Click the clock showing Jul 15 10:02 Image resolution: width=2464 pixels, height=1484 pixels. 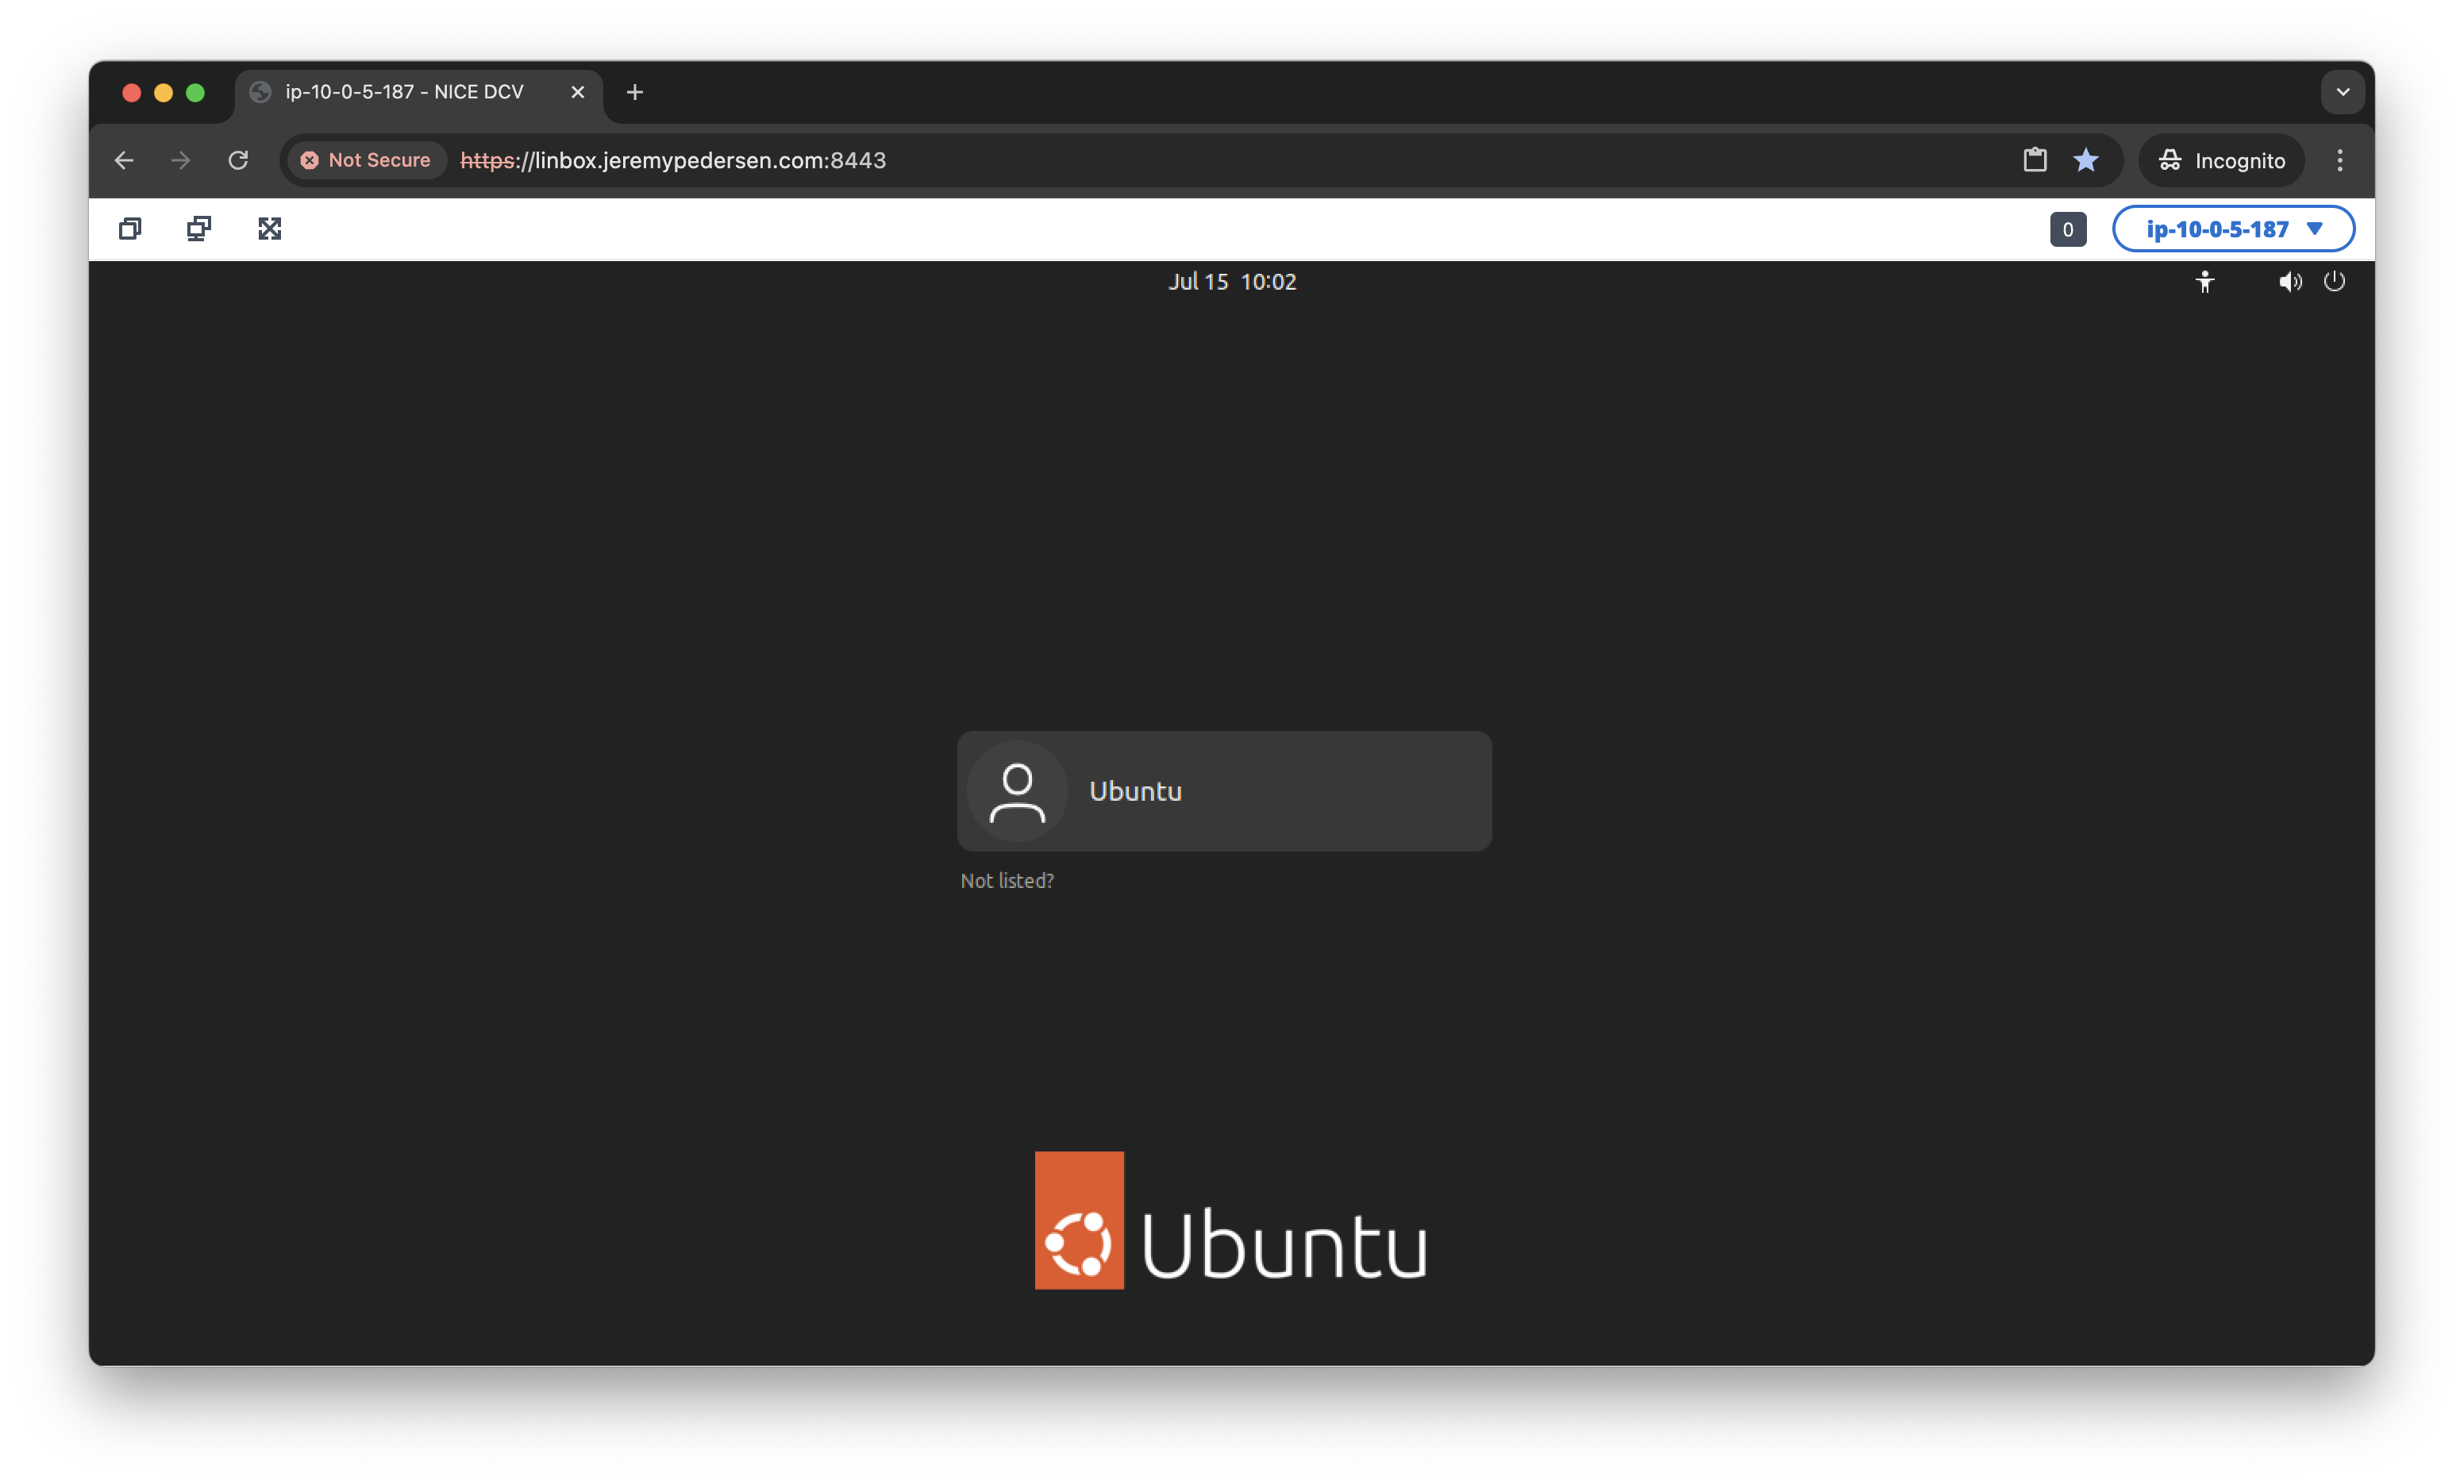click(1231, 281)
